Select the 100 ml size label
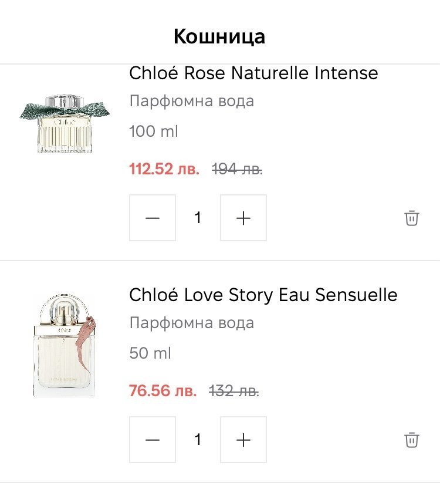This screenshot has width=440, height=496. pos(153,131)
